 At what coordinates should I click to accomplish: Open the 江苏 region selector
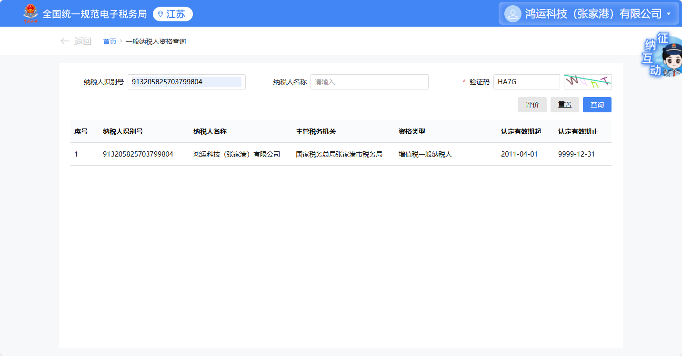(173, 14)
